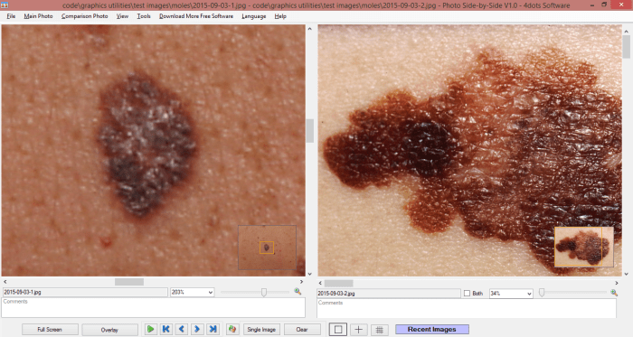Open the Comparison Photo menu
Screen dimensions: 633x337
point(84,16)
